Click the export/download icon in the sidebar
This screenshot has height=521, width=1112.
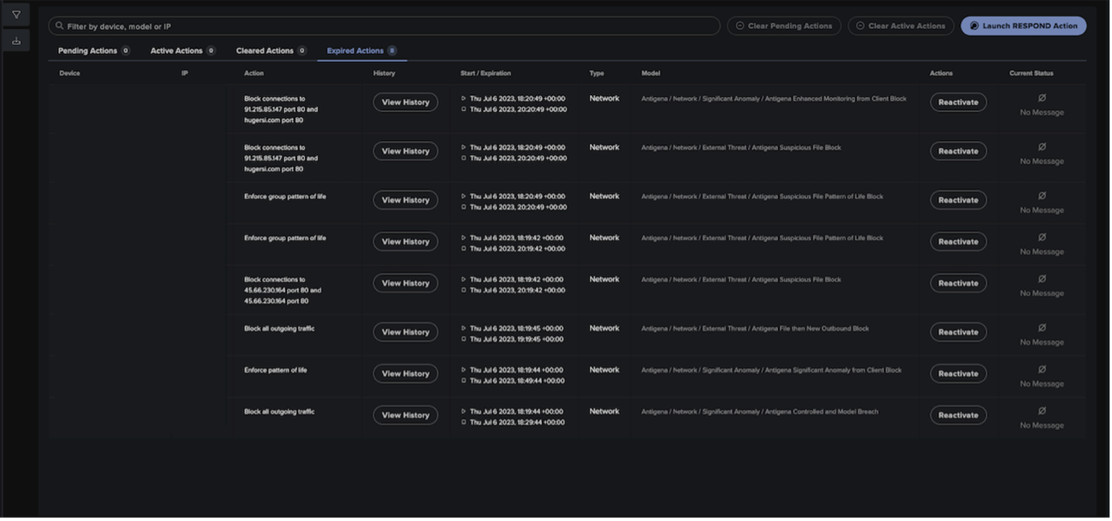point(16,39)
